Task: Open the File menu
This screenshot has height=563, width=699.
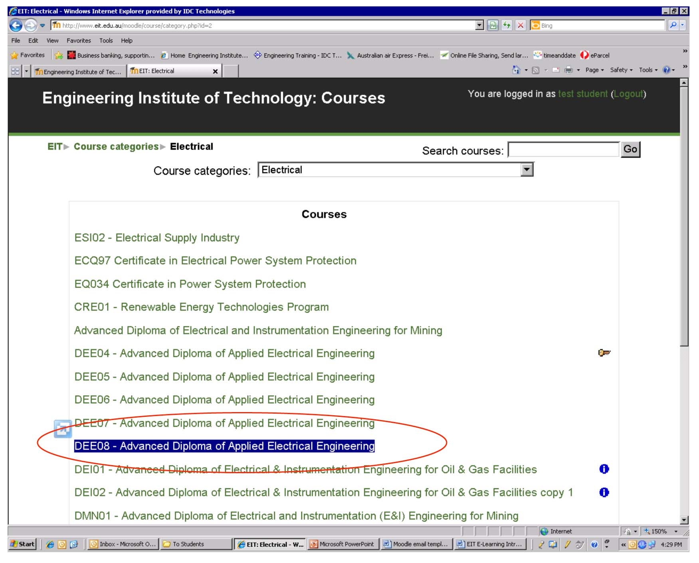Action: pyautogui.click(x=16, y=40)
